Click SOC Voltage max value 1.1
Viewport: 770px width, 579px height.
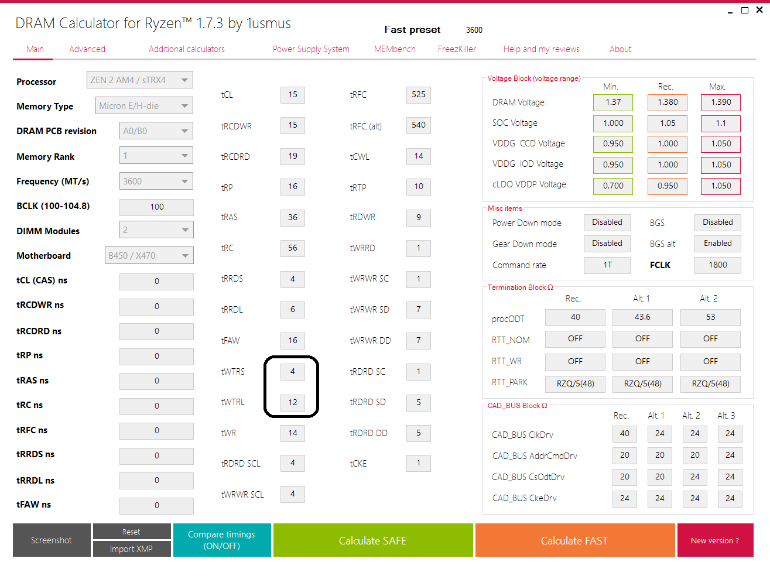click(x=721, y=124)
